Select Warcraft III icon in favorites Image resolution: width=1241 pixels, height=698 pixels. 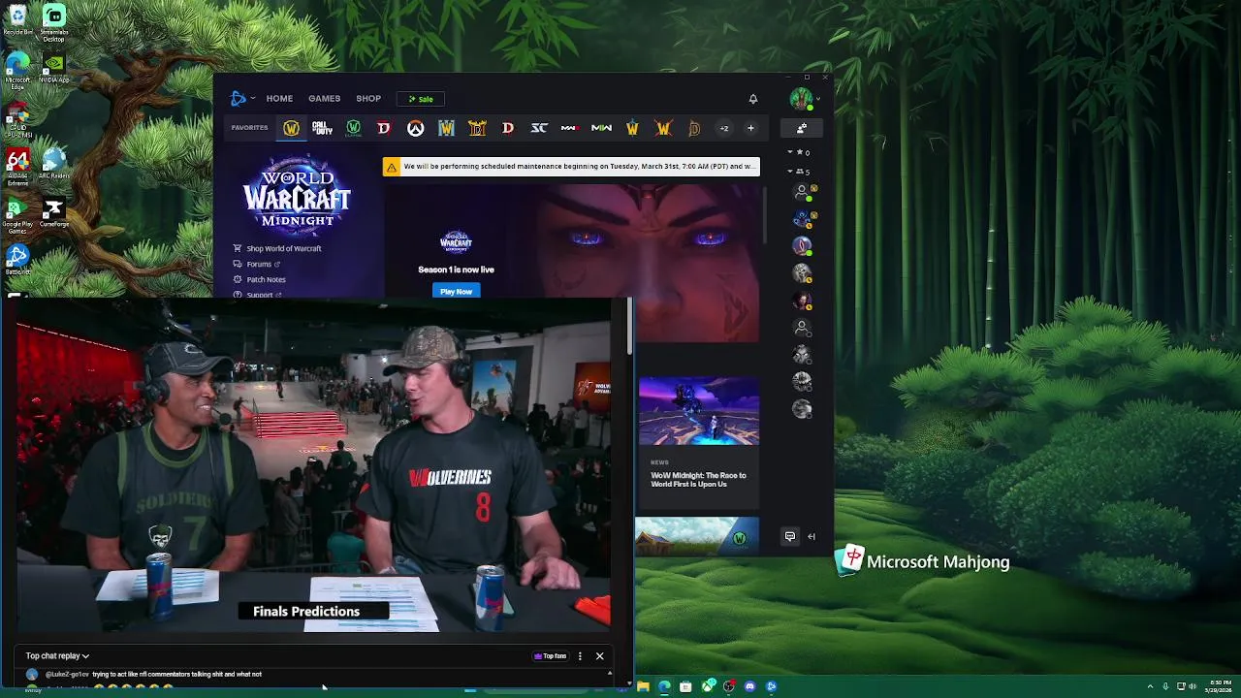pyautogui.click(x=446, y=128)
